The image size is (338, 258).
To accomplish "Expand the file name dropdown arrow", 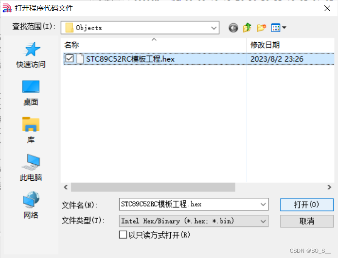I will 263,204.
